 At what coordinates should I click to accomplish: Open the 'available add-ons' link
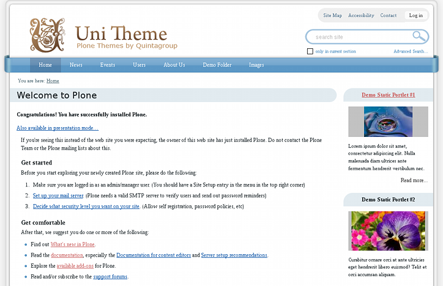click(75, 266)
